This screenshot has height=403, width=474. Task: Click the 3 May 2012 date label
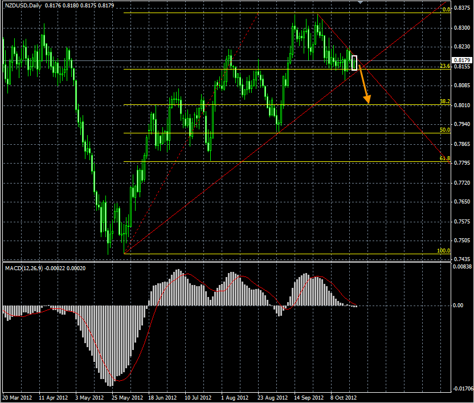pyautogui.click(x=89, y=397)
